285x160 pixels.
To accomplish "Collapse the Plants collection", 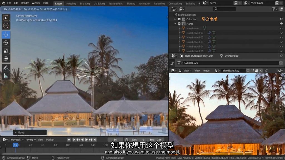I will pyautogui.click(x=175, y=24).
